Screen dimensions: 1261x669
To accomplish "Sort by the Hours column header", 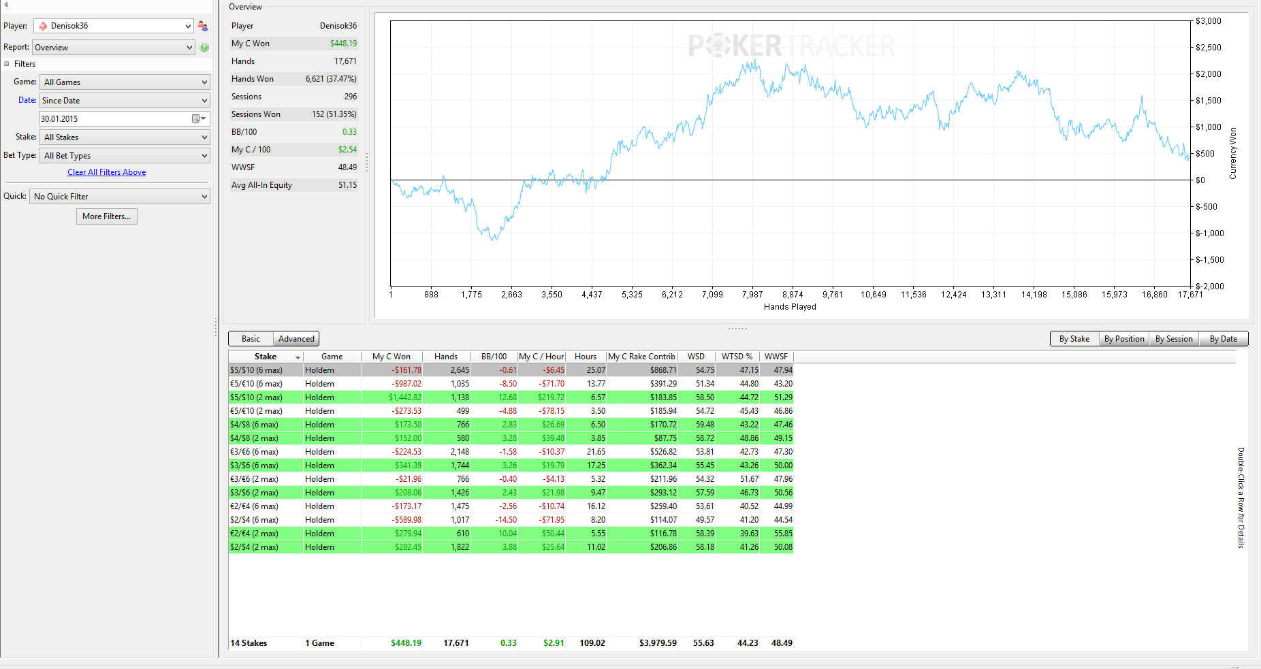I will [586, 357].
